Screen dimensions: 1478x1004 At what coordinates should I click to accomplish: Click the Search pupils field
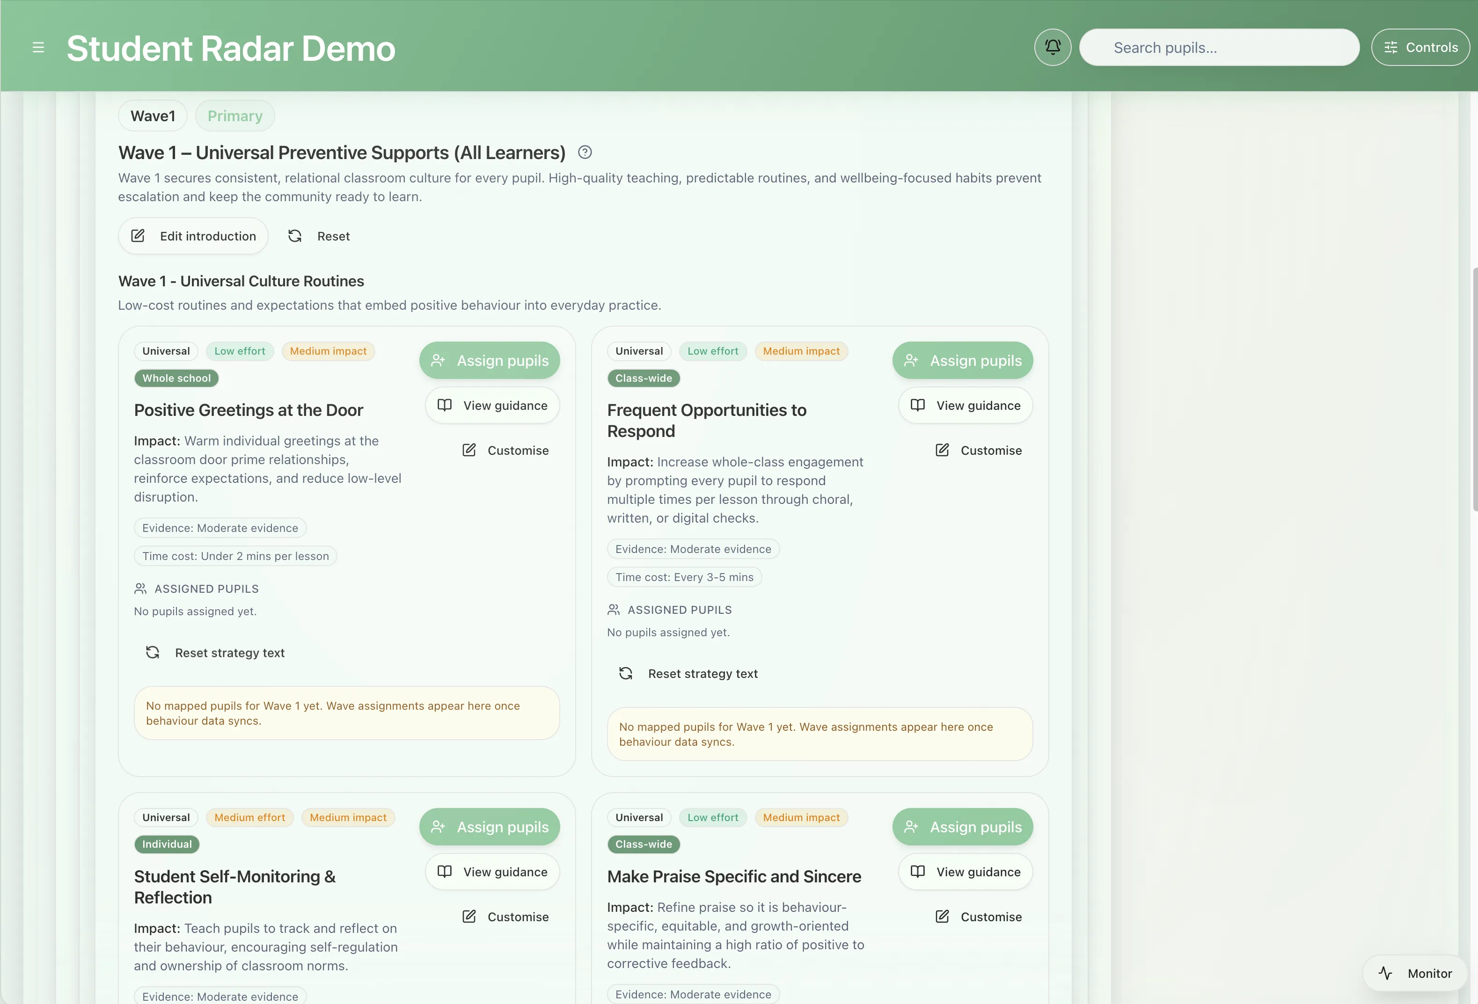(x=1219, y=48)
